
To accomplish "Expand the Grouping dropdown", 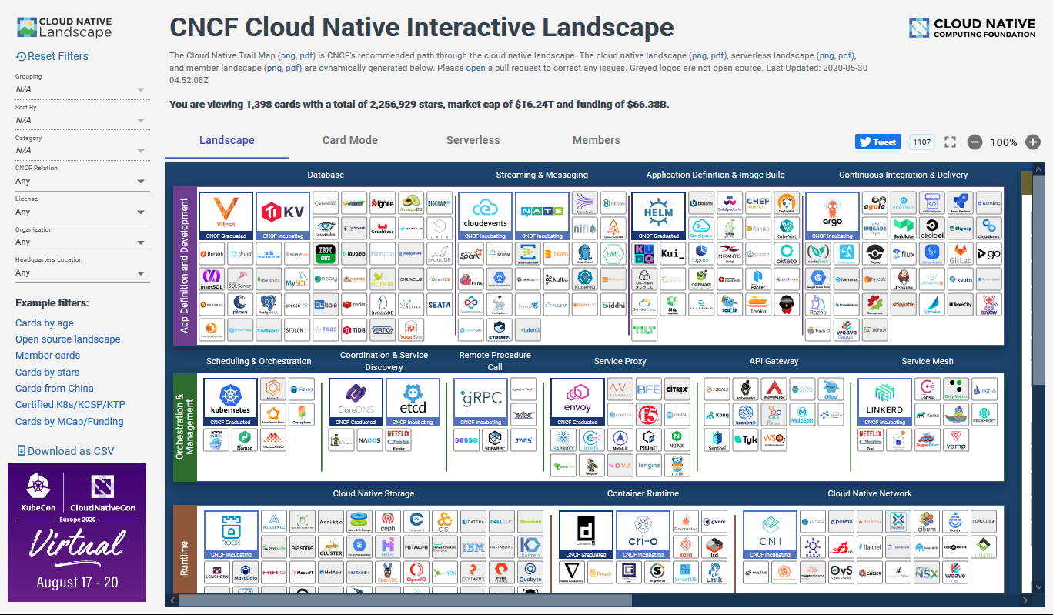I will (x=81, y=89).
